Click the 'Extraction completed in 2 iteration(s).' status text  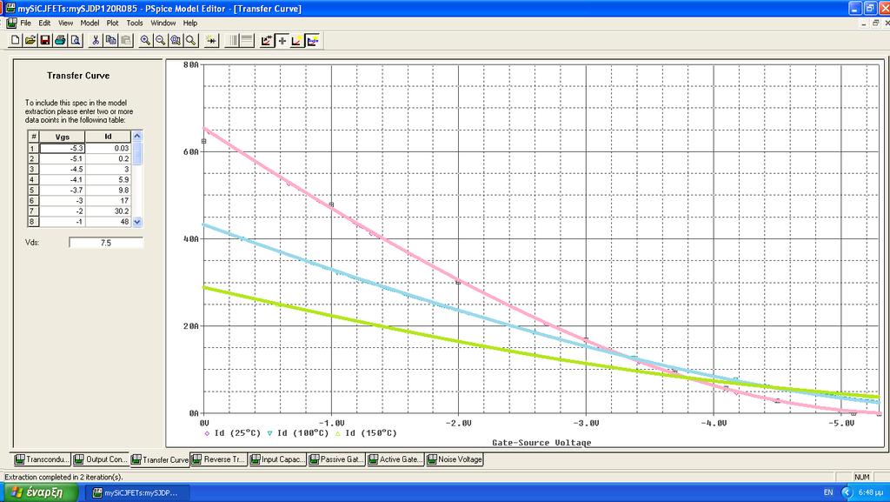pos(63,477)
